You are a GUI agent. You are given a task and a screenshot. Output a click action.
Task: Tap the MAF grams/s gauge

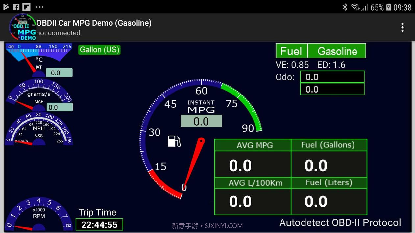coord(39,95)
